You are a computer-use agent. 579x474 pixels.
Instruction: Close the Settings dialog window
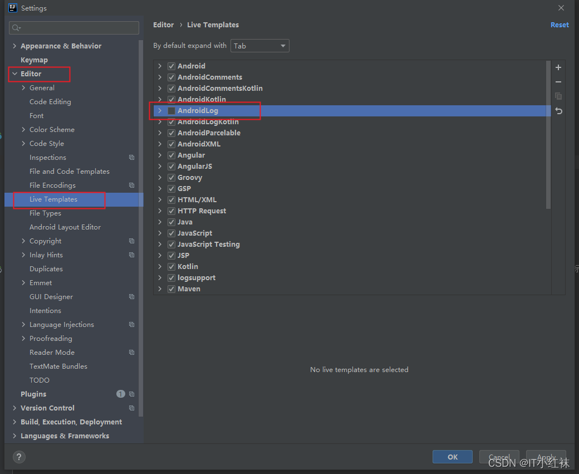pyautogui.click(x=561, y=8)
